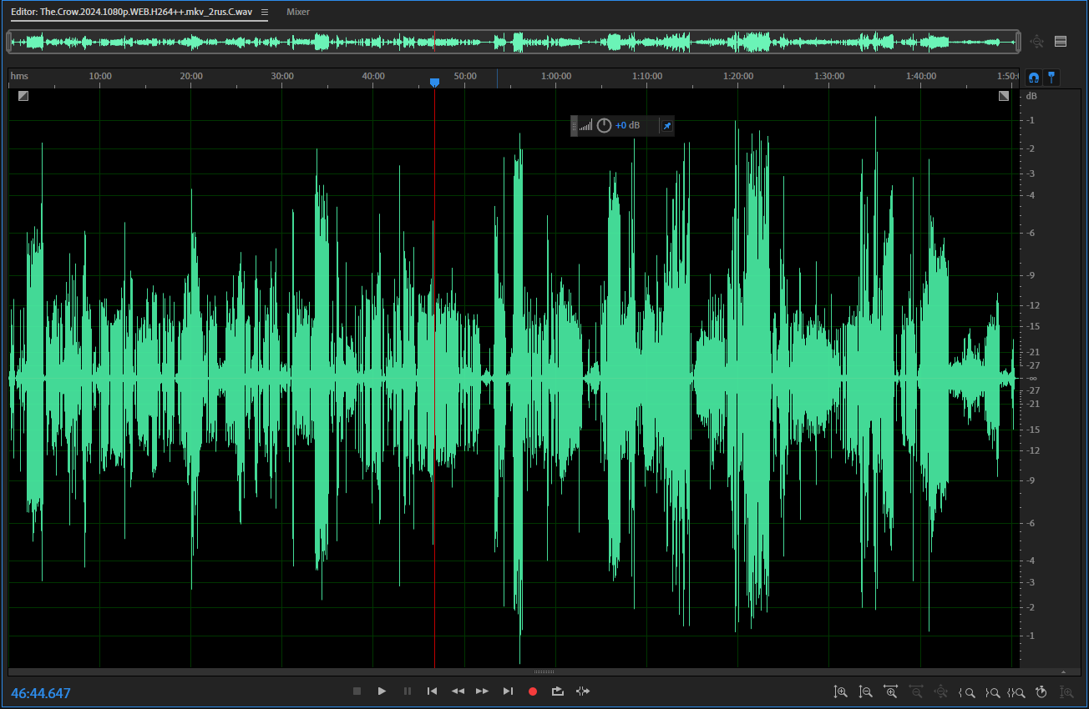Click the Zoom Out (Amplitude) icon
The height and width of the screenshot is (709, 1089).
pyautogui.click(x=866, y=691)
